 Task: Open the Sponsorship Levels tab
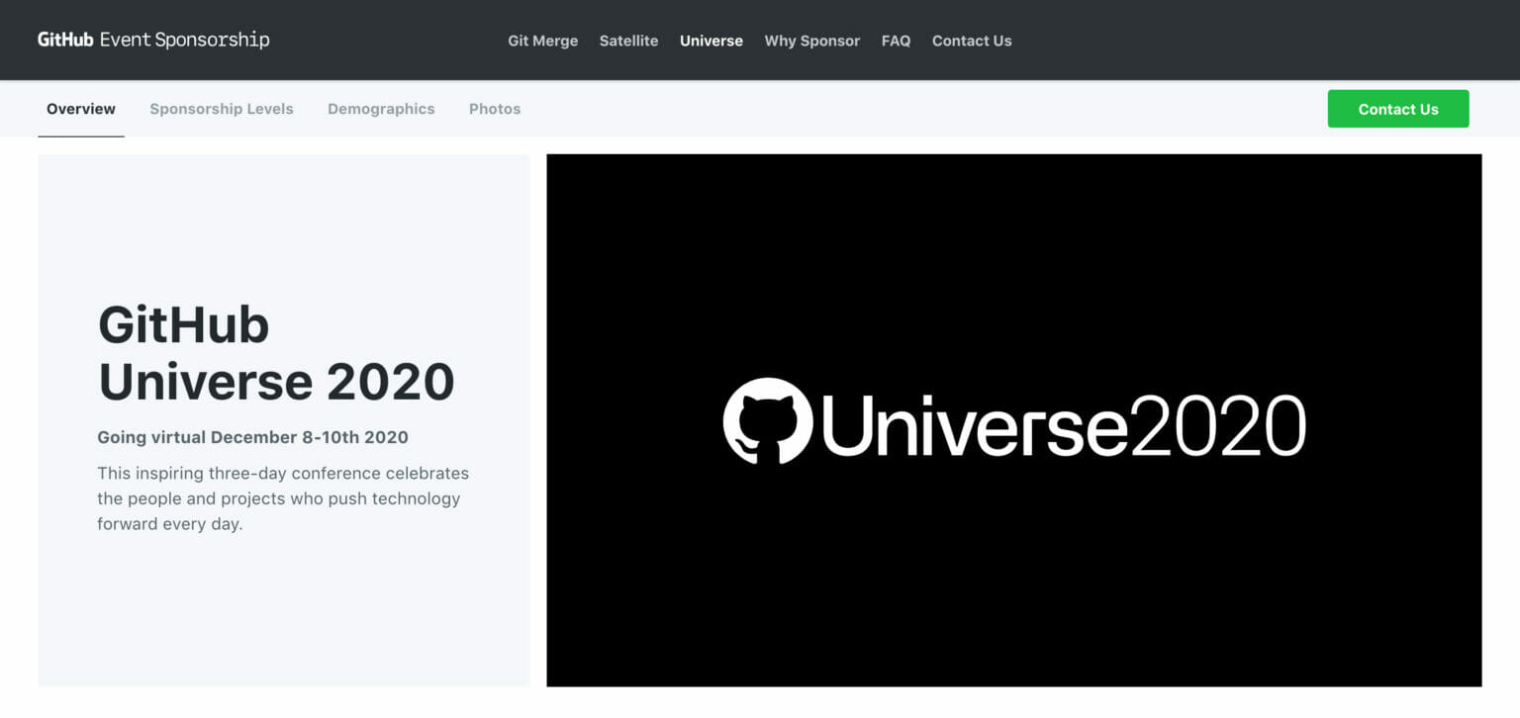tap(221, 109)
